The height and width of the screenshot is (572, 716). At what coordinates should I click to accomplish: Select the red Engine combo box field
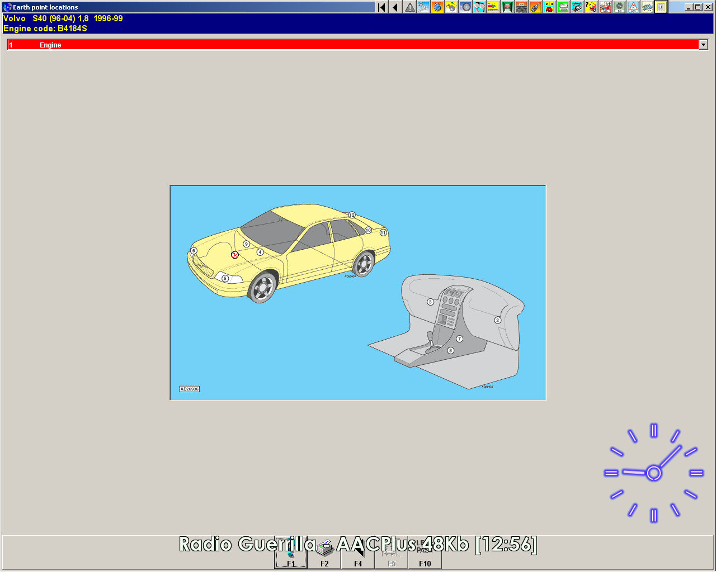point(352,45)
